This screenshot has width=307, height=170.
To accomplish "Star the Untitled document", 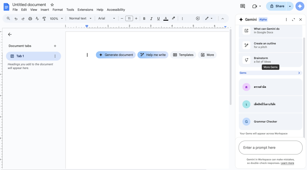I will [x=52, y=5].
